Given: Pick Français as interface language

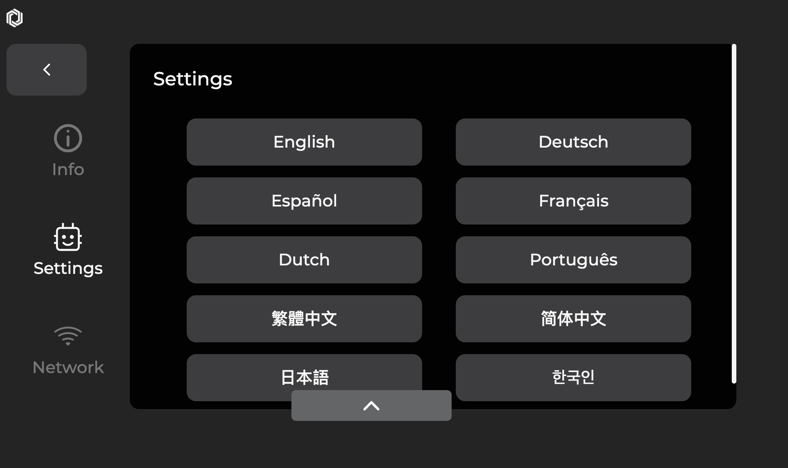Looking at the screenshot, I should [x=573, y=201].
